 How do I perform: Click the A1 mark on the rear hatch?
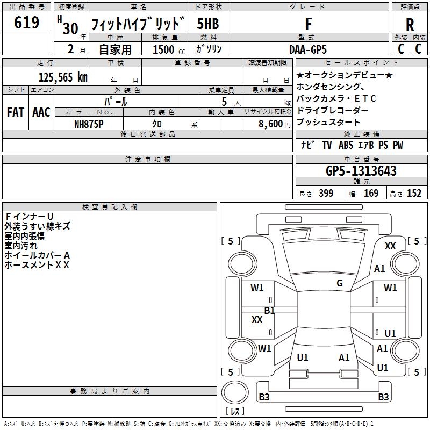pos(345,357)
